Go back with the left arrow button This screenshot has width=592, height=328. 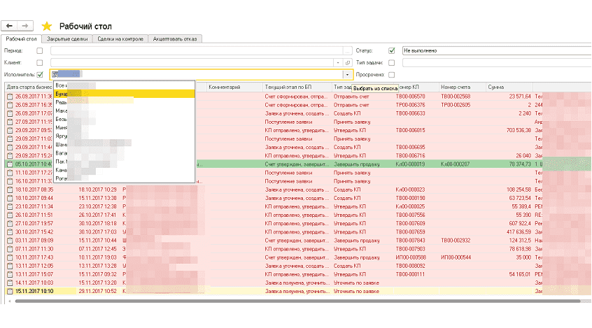point(9,26)
